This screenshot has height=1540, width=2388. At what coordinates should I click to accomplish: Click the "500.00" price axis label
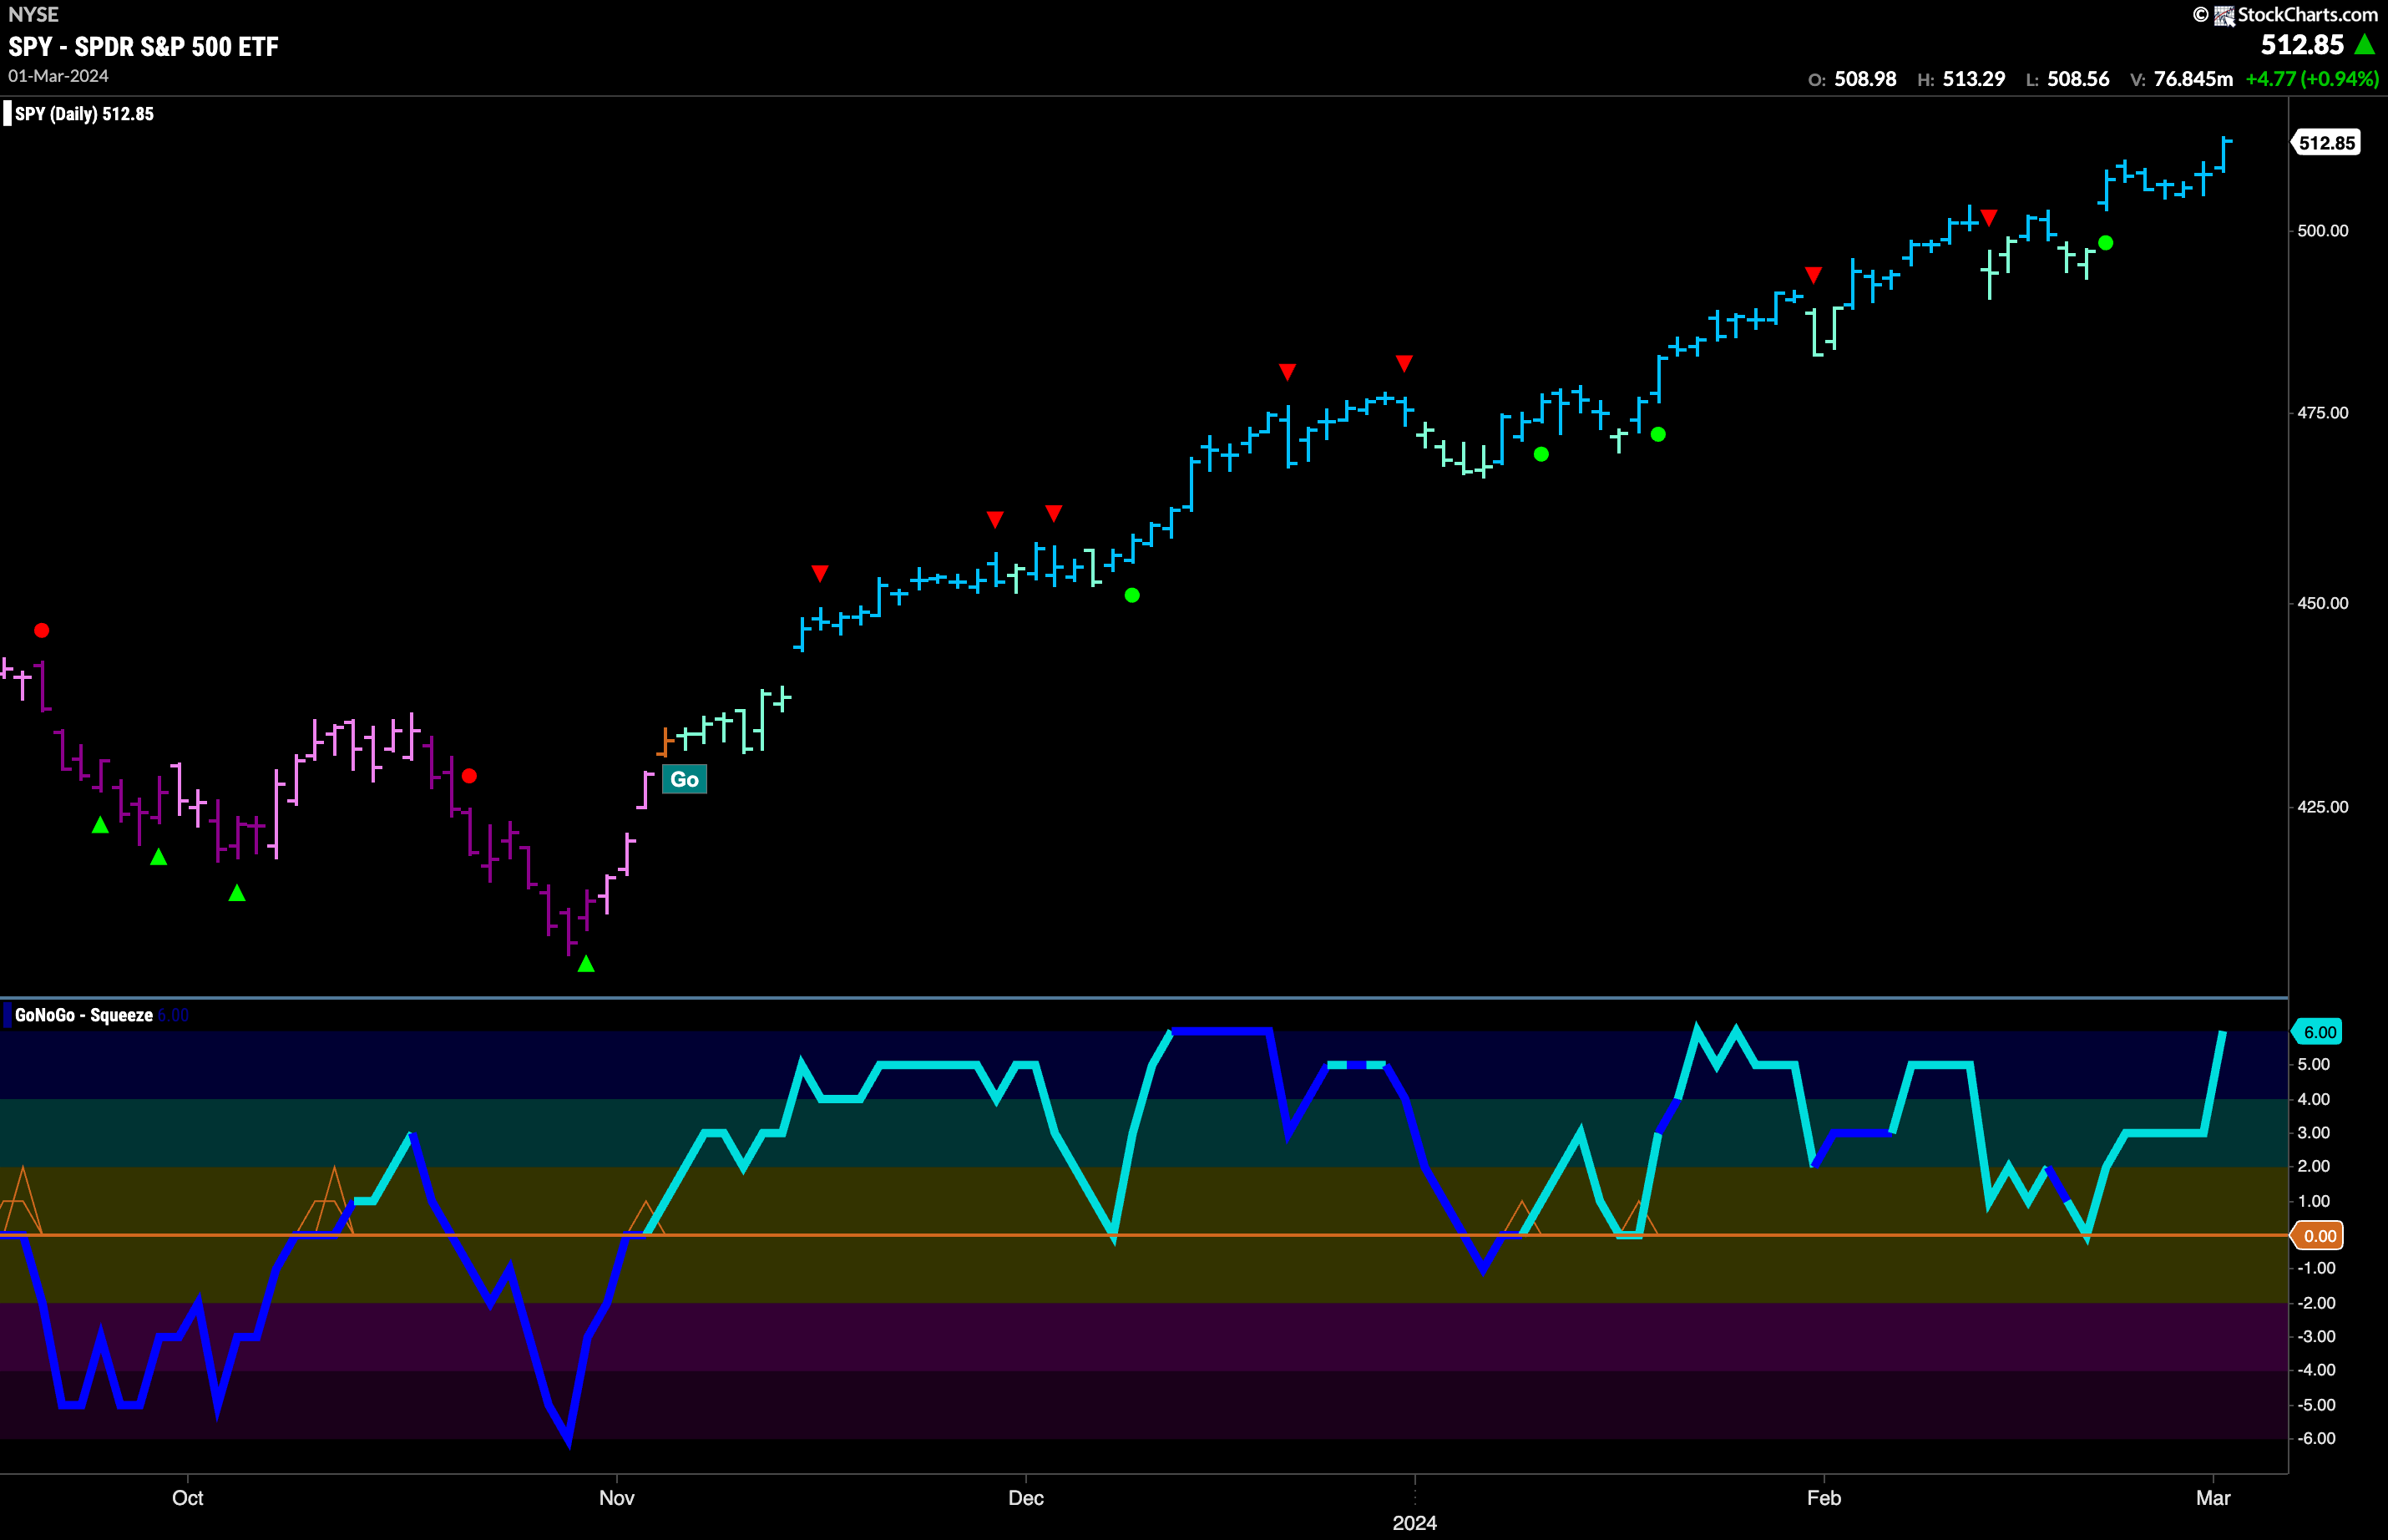[x=2322, y=230]
